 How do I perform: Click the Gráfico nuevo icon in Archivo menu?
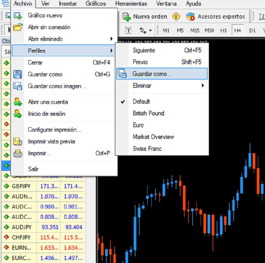click(x=18, y=16)
